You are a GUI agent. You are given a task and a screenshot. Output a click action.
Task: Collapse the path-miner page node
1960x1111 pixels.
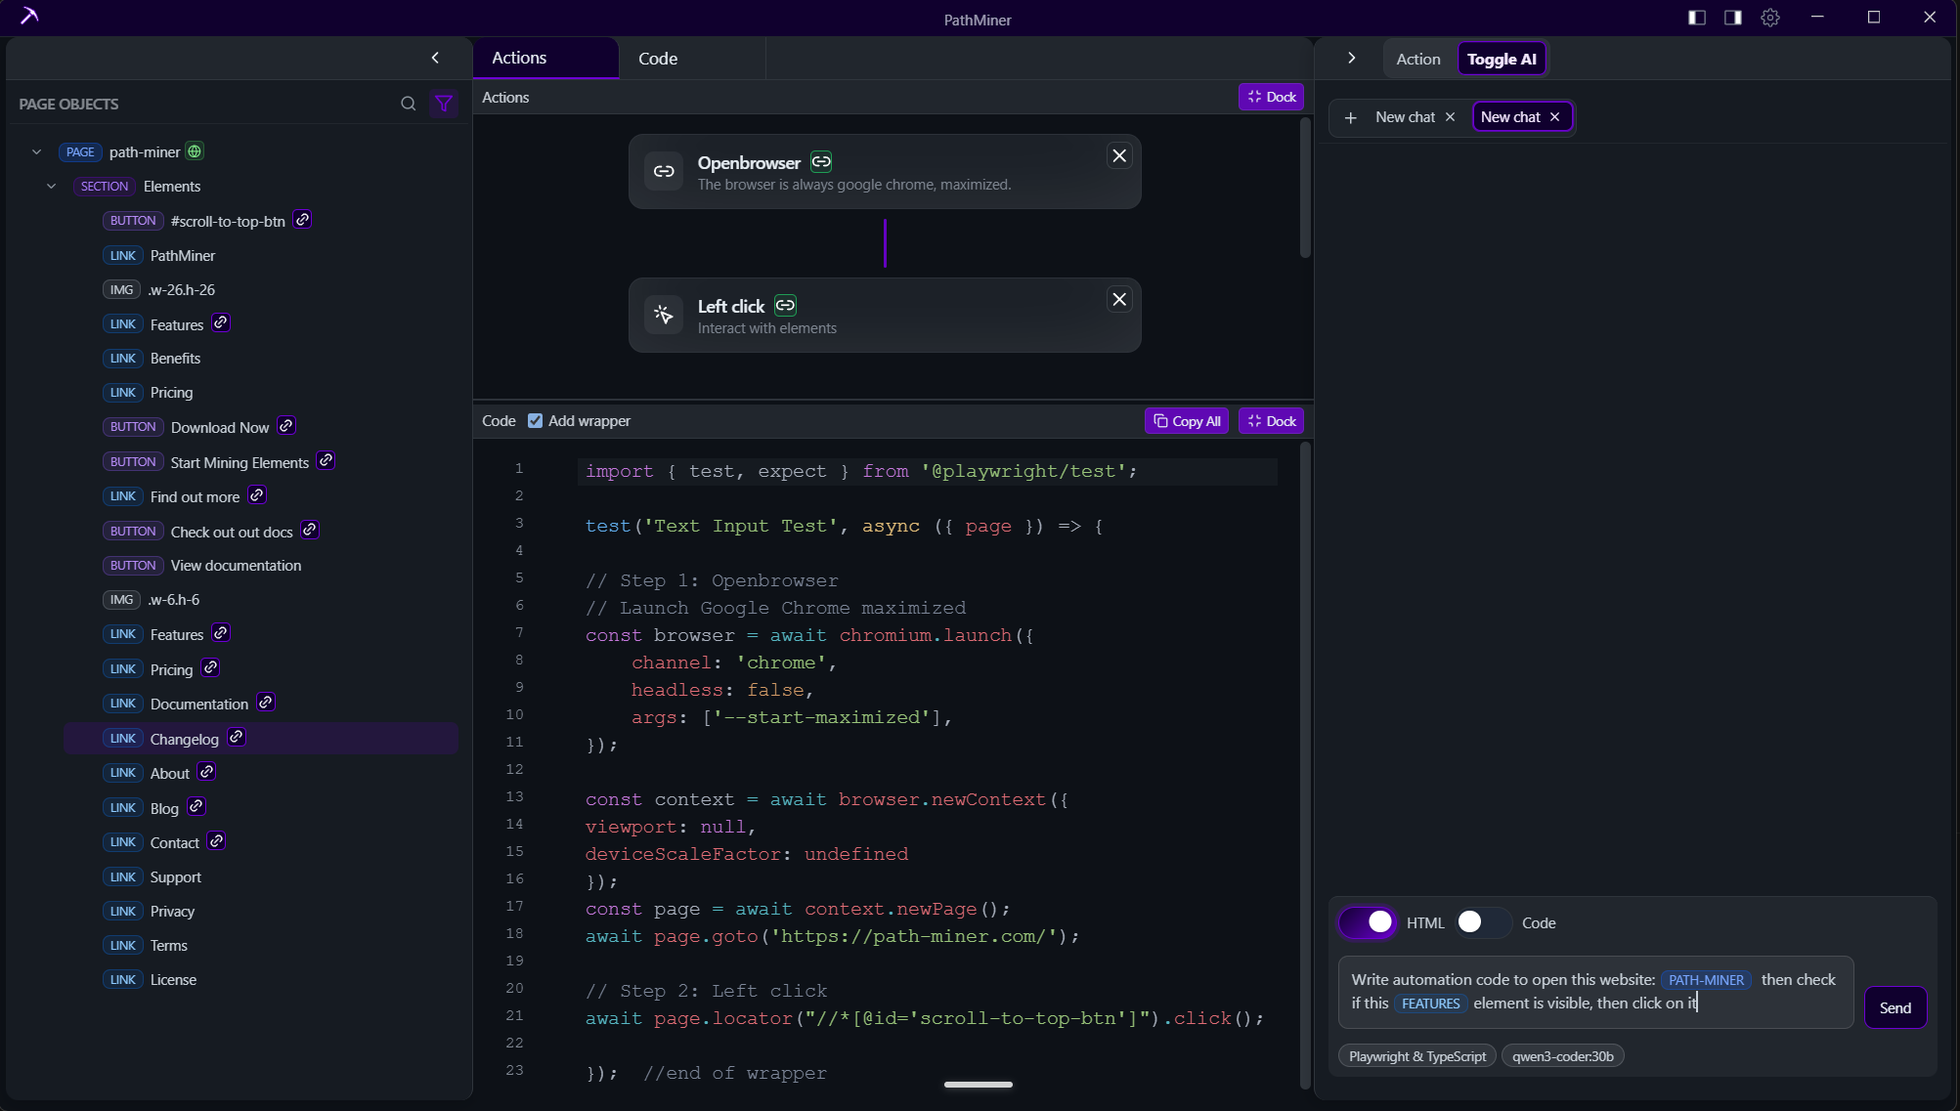click(x=36, y=151)
